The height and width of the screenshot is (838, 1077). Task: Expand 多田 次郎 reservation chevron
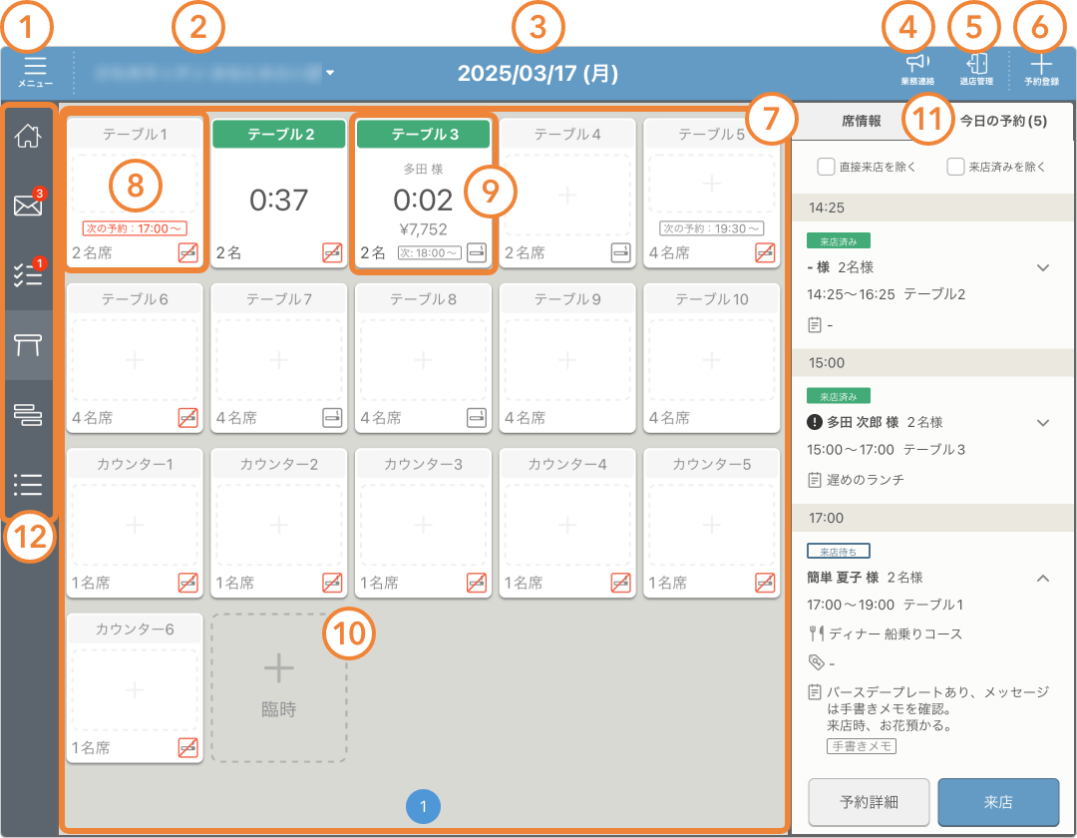coord(1043,422)
